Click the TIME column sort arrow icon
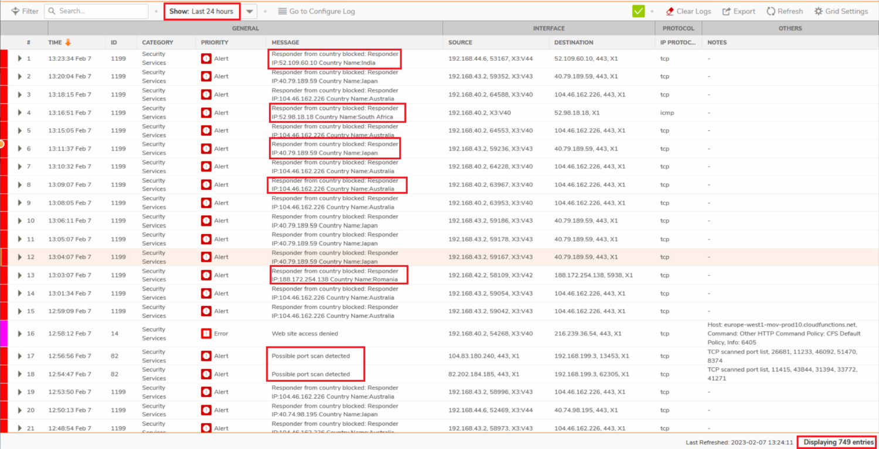 pos(68,42)
